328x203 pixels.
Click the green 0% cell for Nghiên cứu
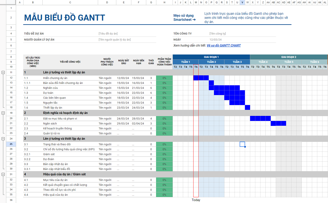(x=164, y=88)
